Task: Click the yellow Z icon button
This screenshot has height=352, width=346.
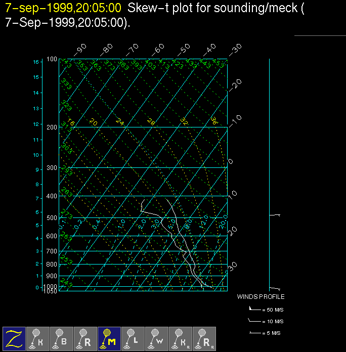Action: 14,338
